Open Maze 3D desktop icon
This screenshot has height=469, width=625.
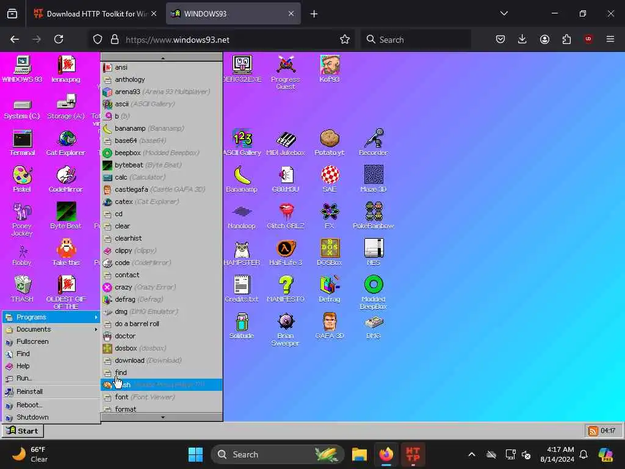(374, 180)
